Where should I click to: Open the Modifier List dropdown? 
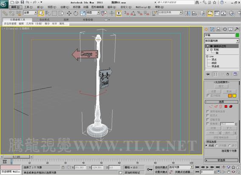tap(221, 41)
